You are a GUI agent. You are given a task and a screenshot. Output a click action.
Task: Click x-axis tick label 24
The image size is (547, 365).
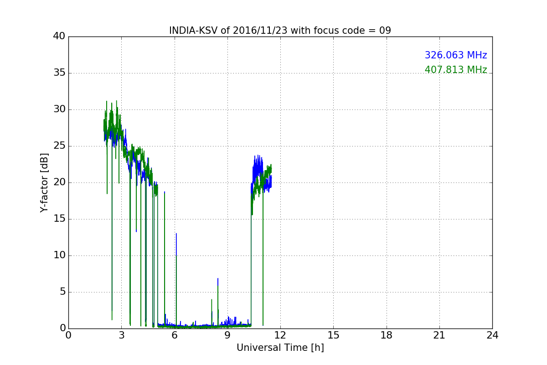tap(492, 335)
